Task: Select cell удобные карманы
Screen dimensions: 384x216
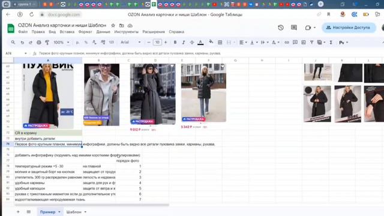Action: [x=48, y=182]
